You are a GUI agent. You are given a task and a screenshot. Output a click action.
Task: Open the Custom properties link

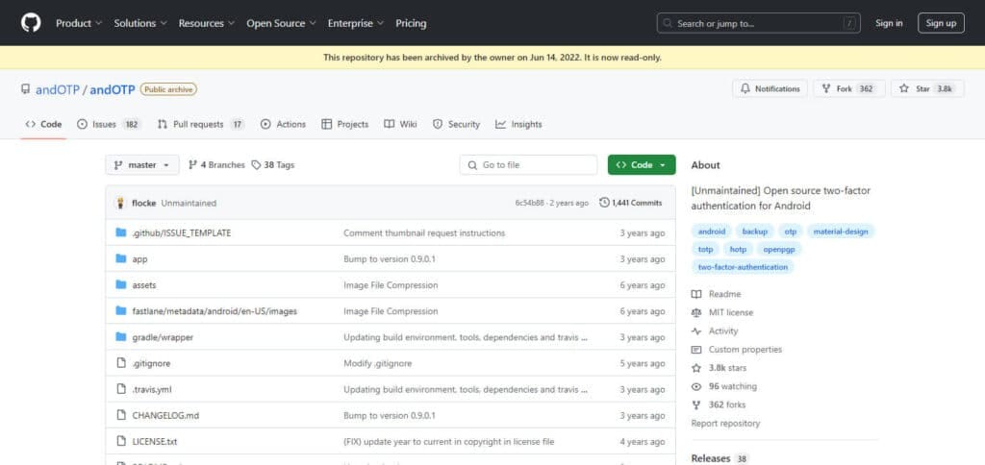pos(737,350)
